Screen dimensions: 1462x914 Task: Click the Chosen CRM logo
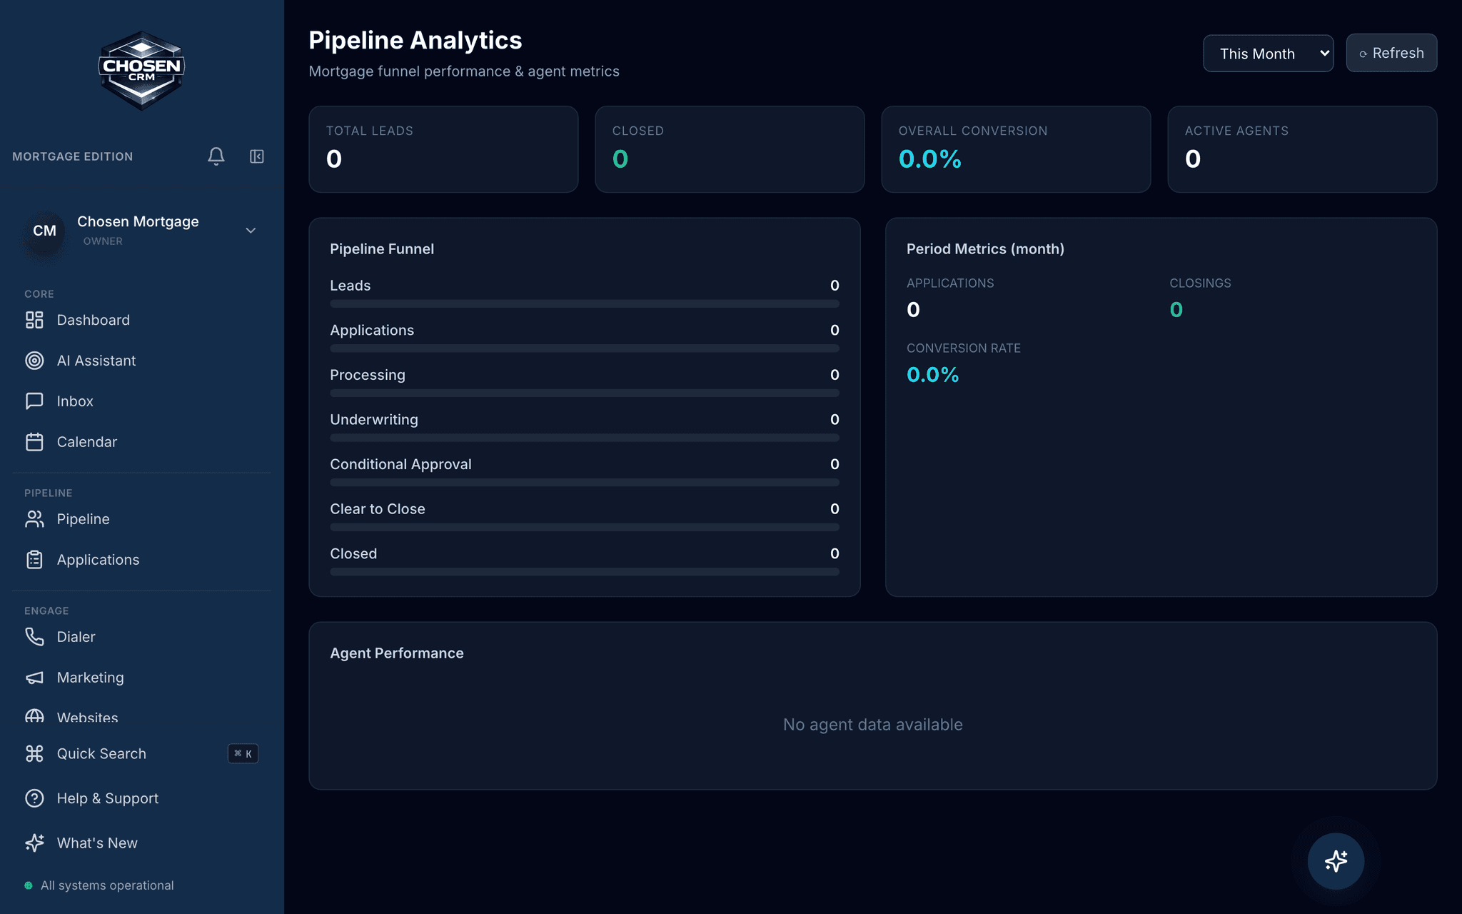coord(141,70)
